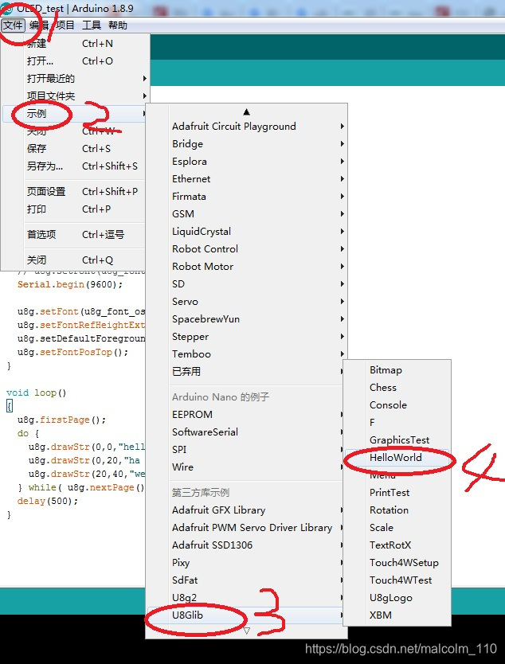Open 首选项 preferences entry
Screen dimensions: 505x664
74,234
